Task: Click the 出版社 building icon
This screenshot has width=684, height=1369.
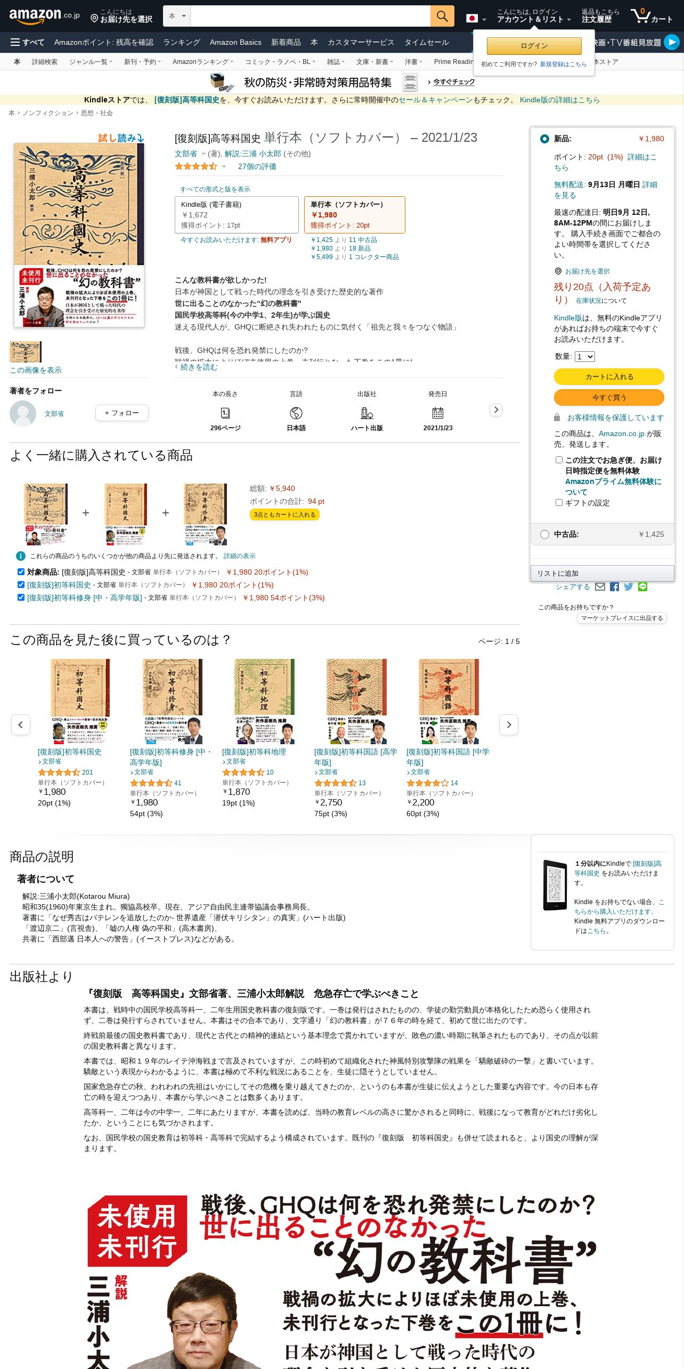Action: tap(367, 413)
